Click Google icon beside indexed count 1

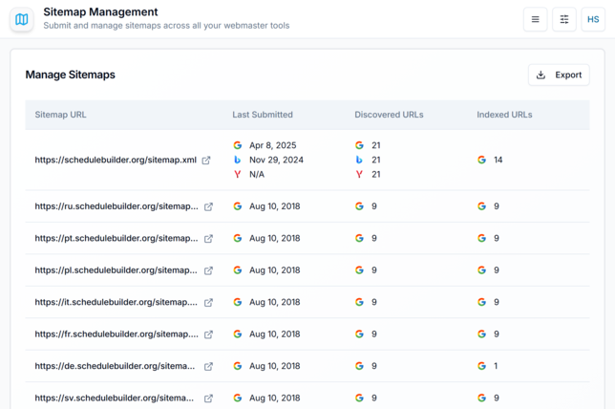tap(481, 366)
